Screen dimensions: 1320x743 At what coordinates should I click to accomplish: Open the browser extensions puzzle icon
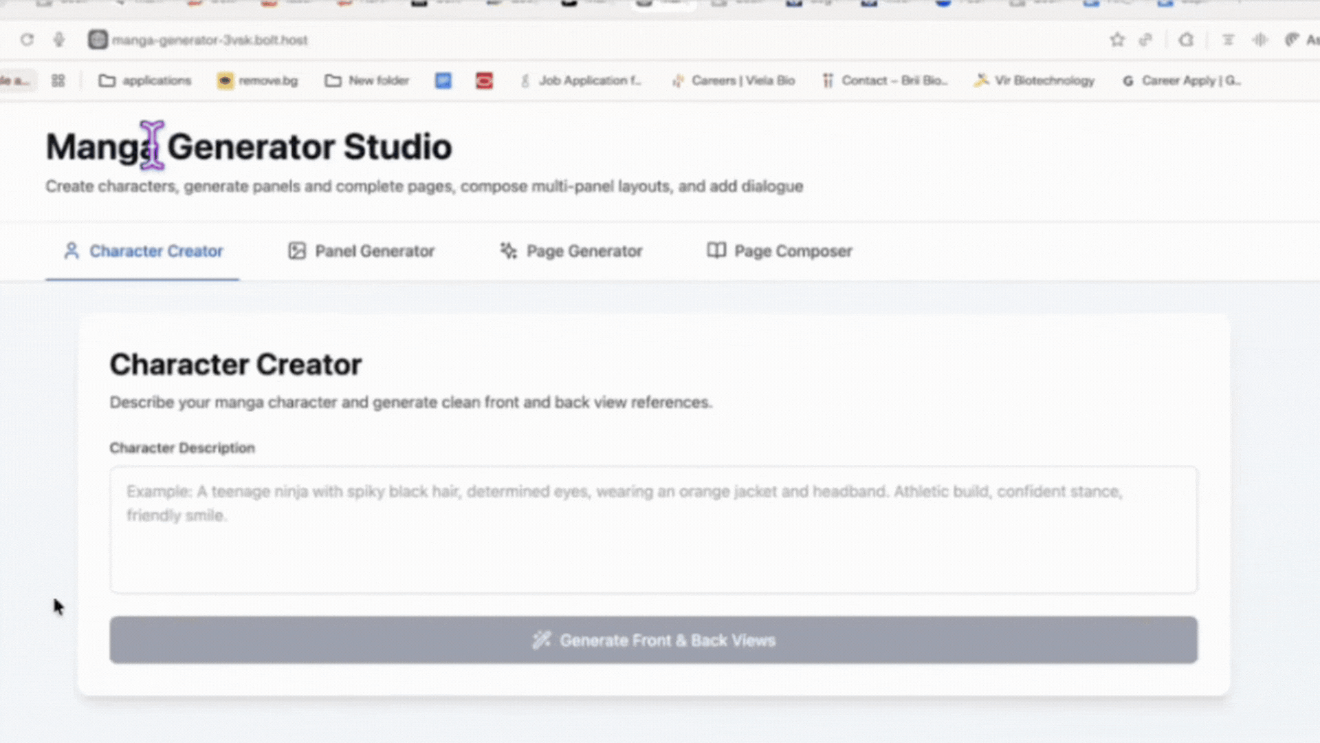pos(1186,40)
